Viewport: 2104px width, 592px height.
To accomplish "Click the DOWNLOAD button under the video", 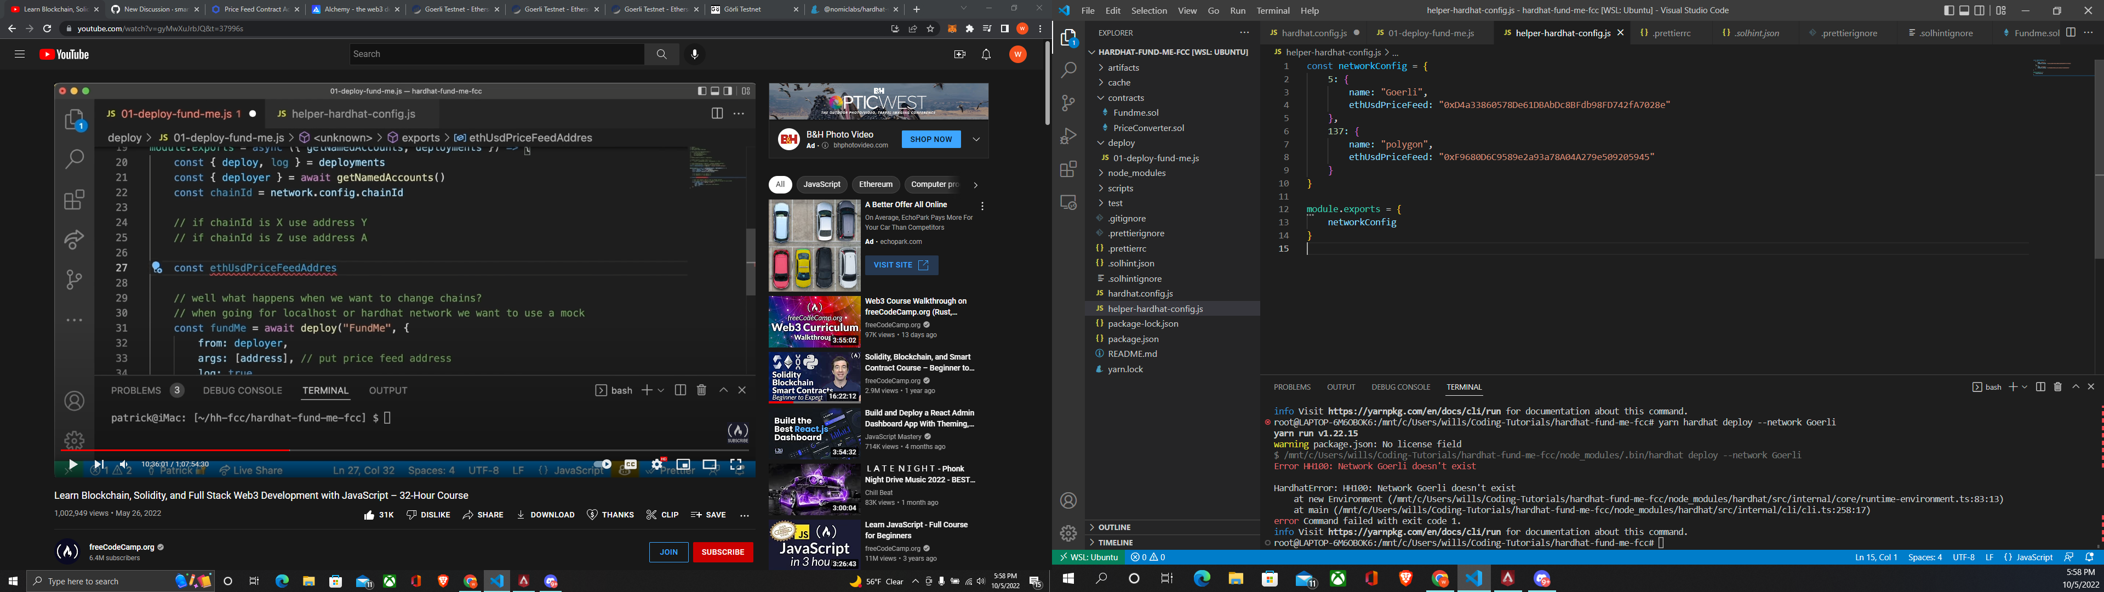I will tap(546, 515).
